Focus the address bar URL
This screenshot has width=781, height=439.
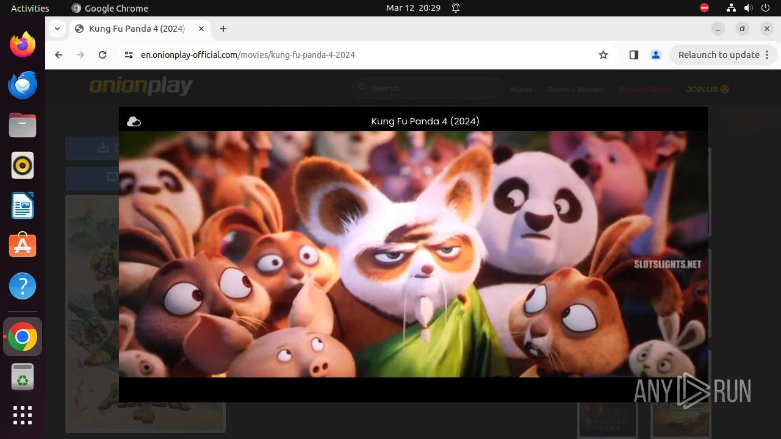[x=248, y=55]
